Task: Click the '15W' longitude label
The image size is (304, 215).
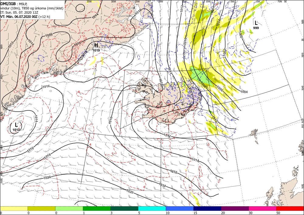Action: tap(184, 2)
